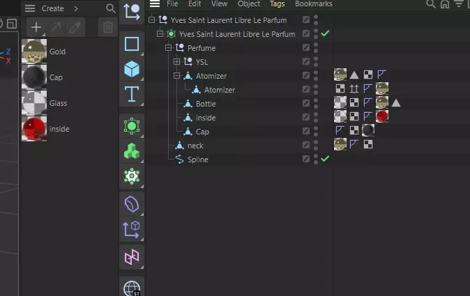Select the Spline object in tree

pos(198,159)
